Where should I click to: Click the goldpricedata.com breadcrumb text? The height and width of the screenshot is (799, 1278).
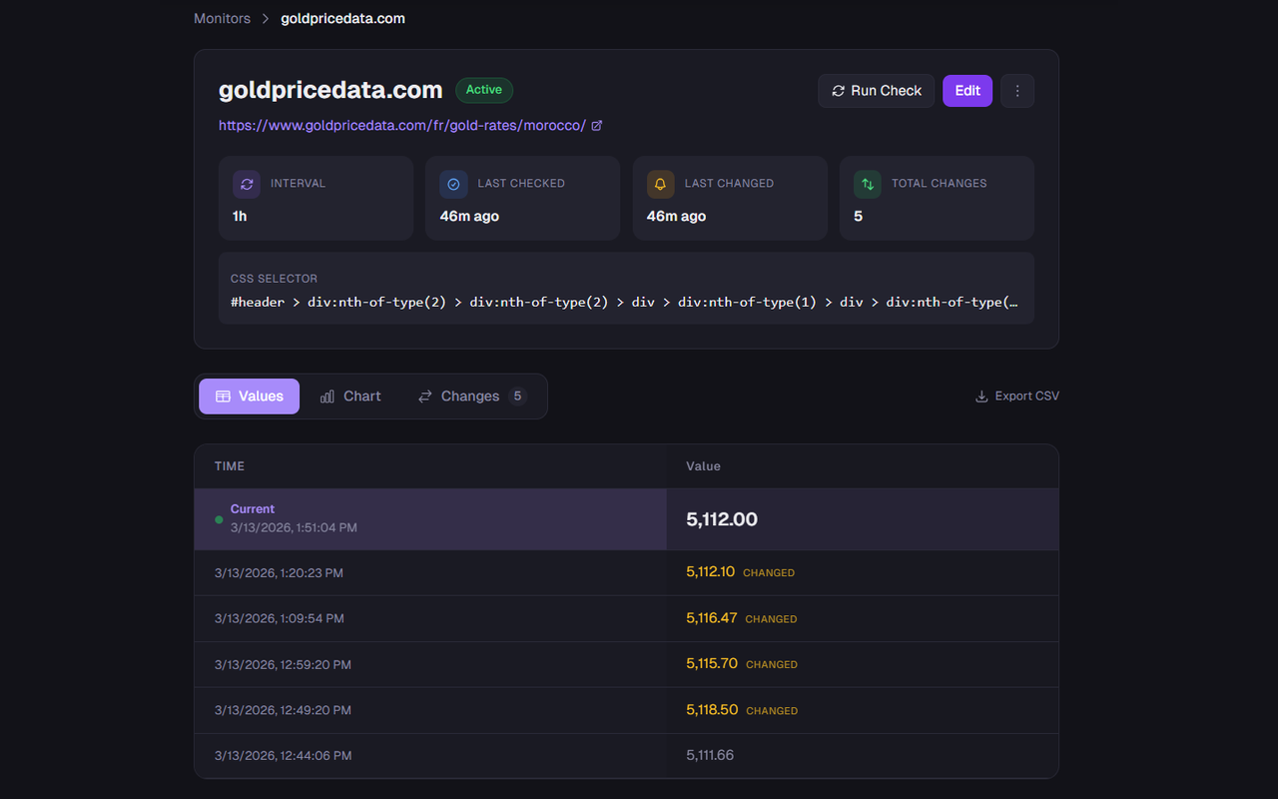(x=342, y=19)
